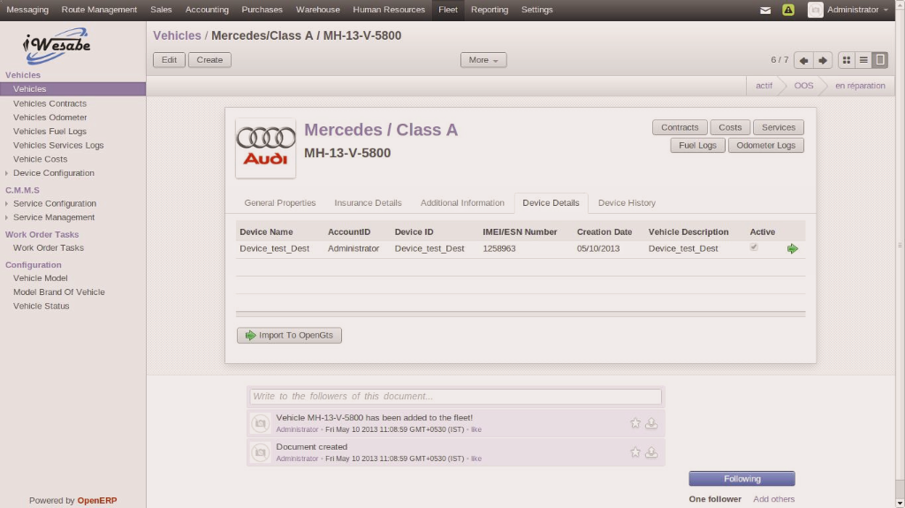This screenshot has width=905, height=508.
Task: Click the Import To OpenGts button
Action: click(289, 336)
